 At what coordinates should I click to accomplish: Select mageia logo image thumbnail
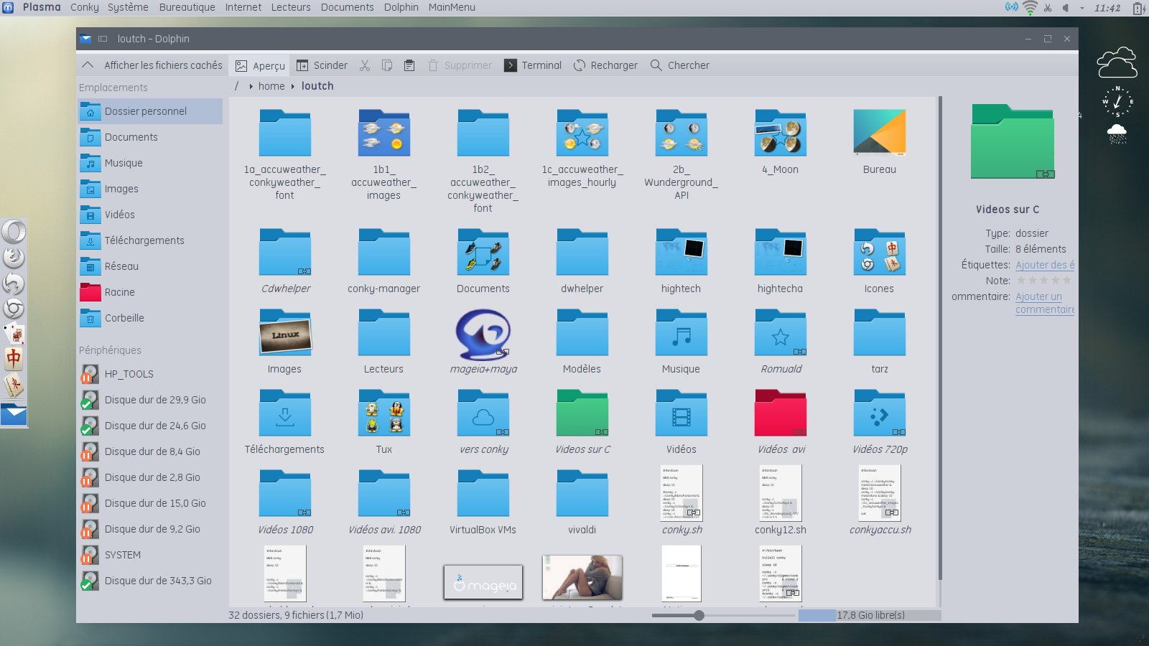coord(483,582)
